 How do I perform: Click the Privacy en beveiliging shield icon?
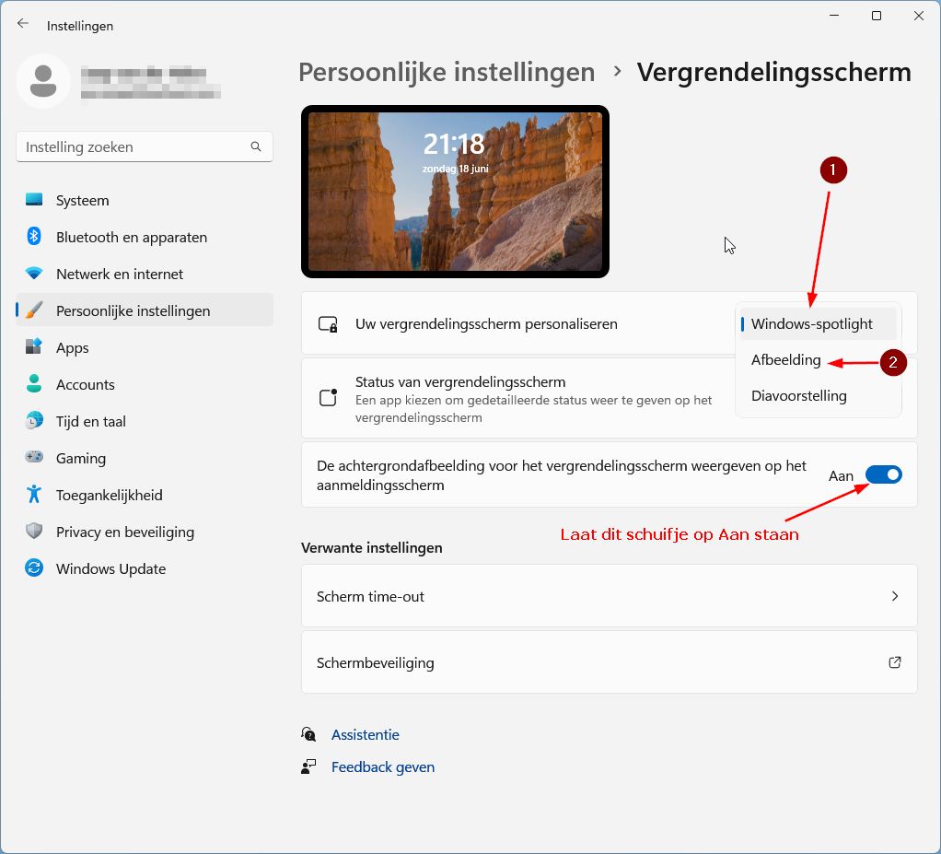pyautogui.click(x=34, y=532)
